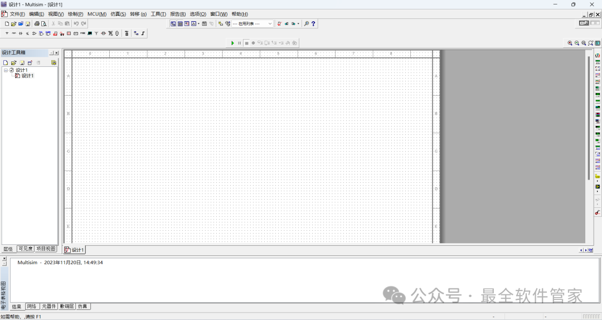Click the zoom out magnifier icon
Image resolution: width=602 pixels, height=320 pixels.
(x=576, y=43)
